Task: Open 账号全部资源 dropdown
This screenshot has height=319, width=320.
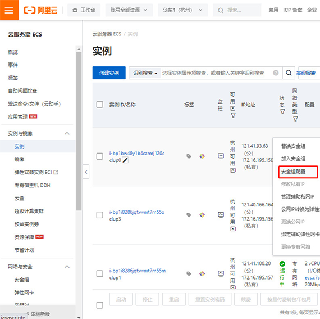Action: click(129, 10)
